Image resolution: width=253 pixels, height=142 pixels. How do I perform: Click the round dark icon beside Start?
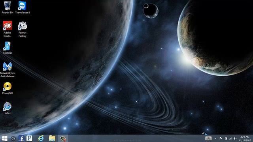point(13,138)
